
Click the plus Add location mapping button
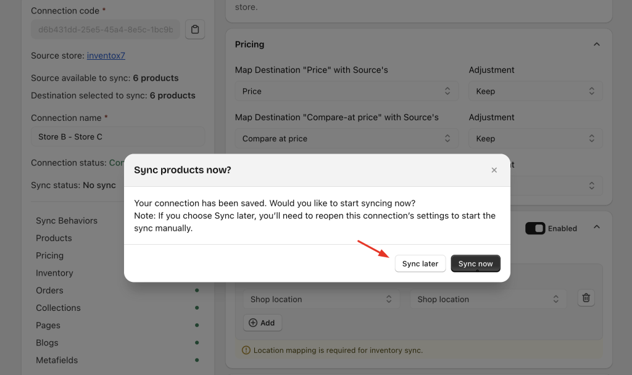click(262, 323)
